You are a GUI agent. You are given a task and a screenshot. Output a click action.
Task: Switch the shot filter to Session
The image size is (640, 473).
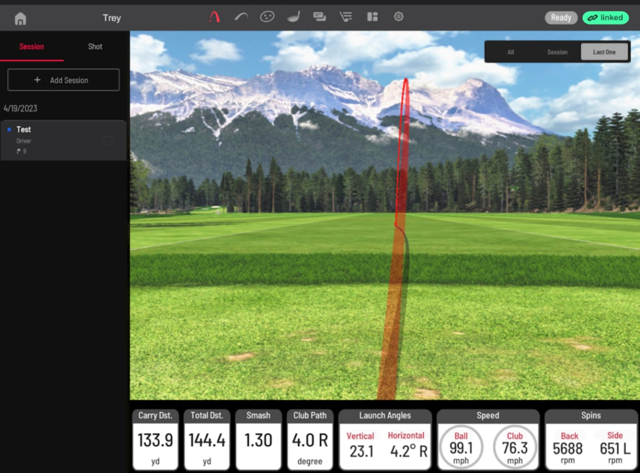click(x=557, y=52)
